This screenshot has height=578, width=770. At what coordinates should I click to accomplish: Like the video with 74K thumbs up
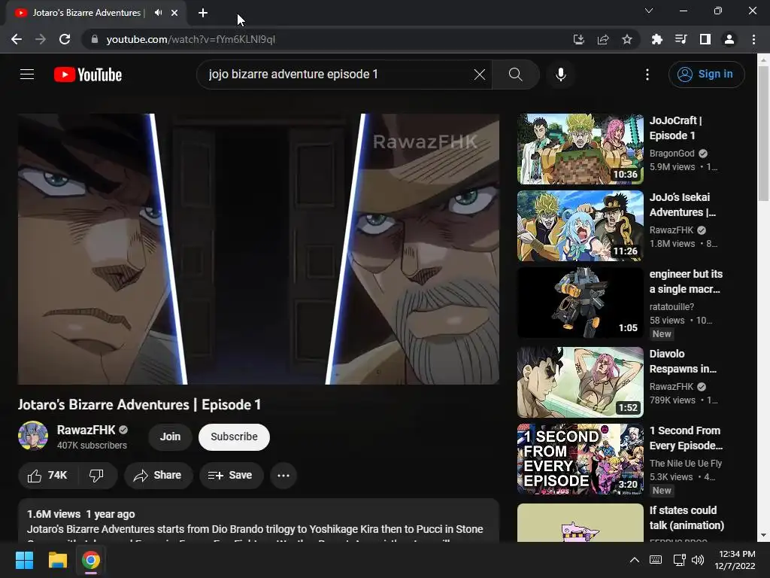coord(47,476)
